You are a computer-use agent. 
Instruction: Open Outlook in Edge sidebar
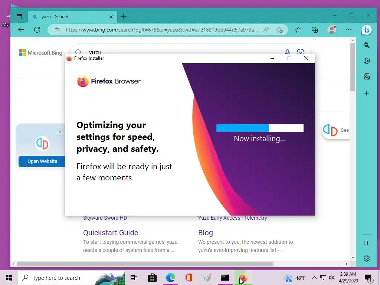[x=366, y=76]
